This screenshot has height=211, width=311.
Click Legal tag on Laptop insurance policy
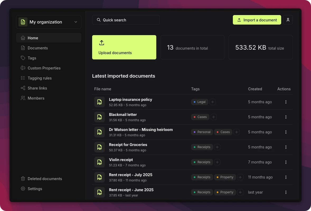click(x=200, y=102)
